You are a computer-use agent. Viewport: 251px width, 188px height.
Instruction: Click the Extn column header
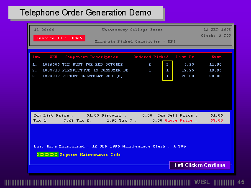coord(217,57)
